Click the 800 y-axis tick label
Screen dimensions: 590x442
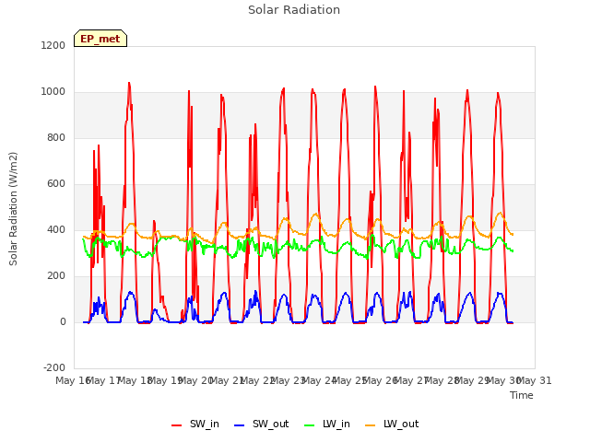click(56, 138)
